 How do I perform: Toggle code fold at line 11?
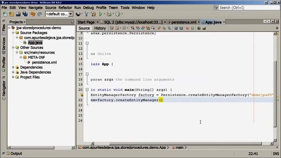coord(87,43)
